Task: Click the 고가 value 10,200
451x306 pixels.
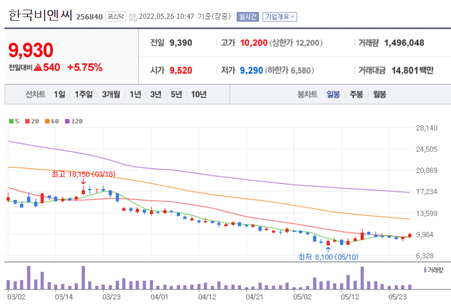Action: [254, 43]
